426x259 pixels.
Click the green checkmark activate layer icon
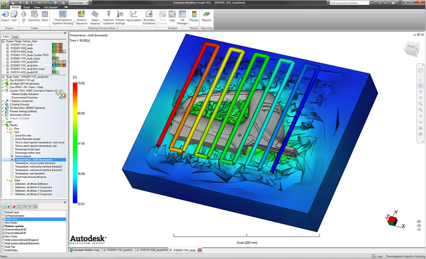click(9, 207)
